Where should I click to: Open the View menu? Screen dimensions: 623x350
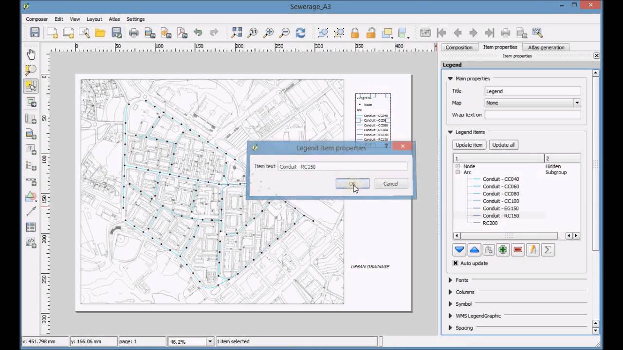(75, 19)
